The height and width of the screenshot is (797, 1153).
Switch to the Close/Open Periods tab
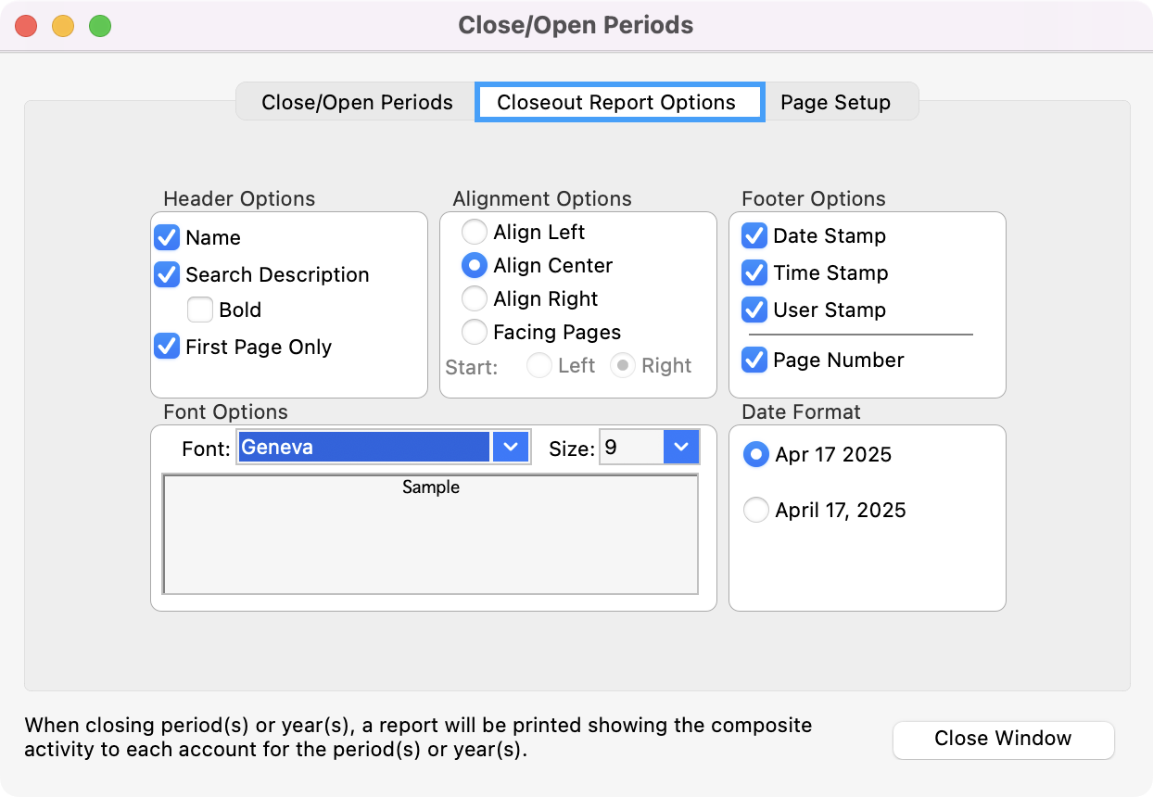click(x=357, y=102)
